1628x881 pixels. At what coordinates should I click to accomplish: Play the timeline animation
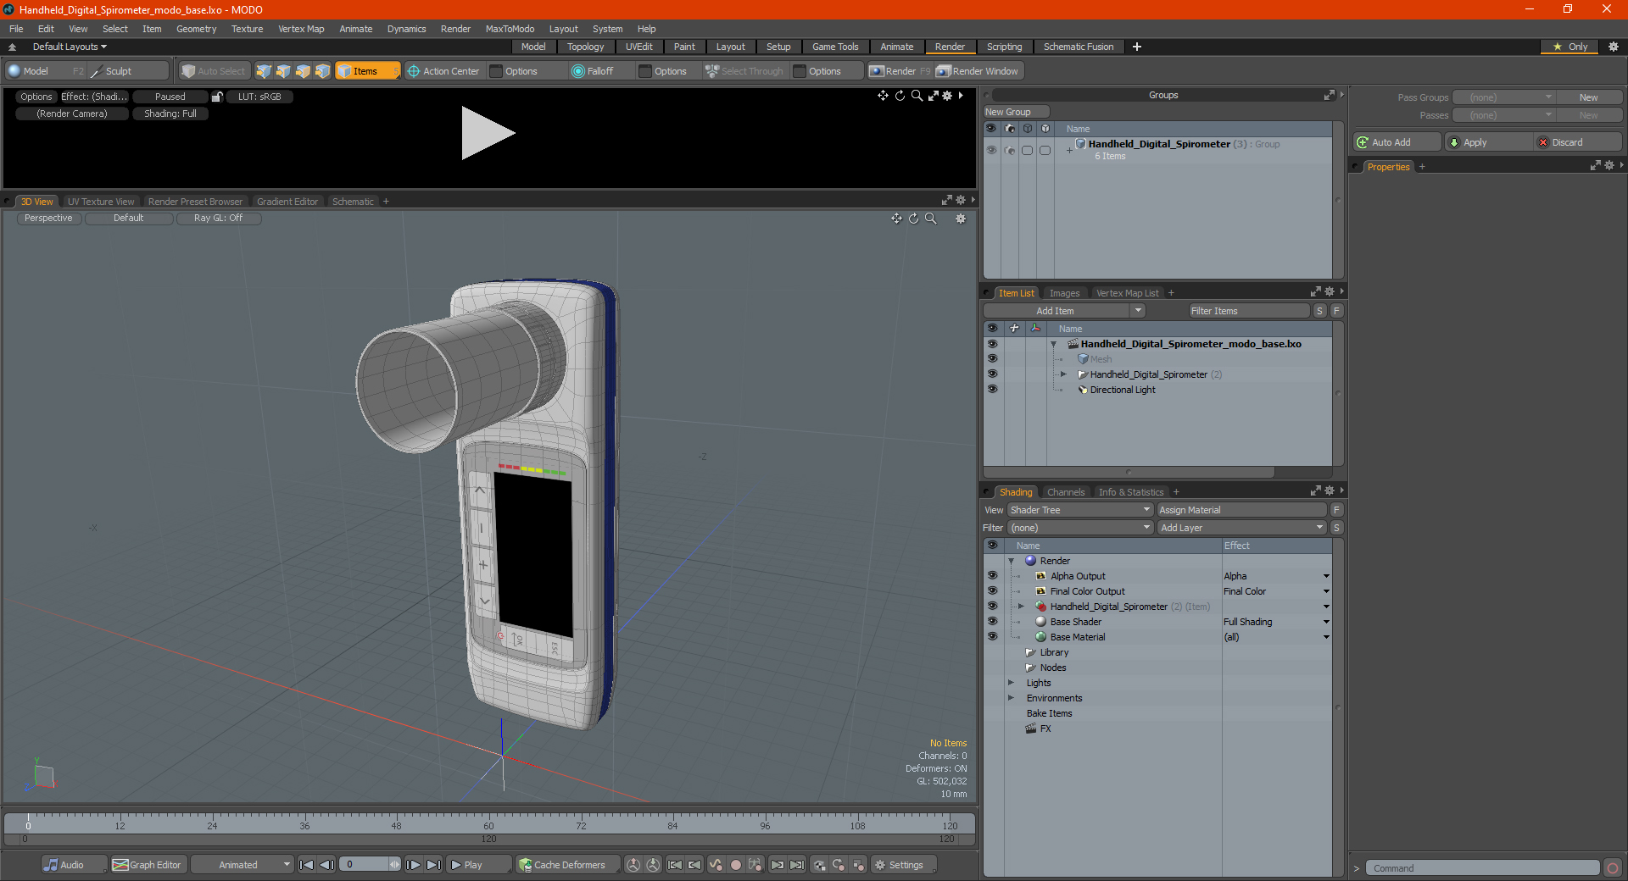click(x=477, y=865)
